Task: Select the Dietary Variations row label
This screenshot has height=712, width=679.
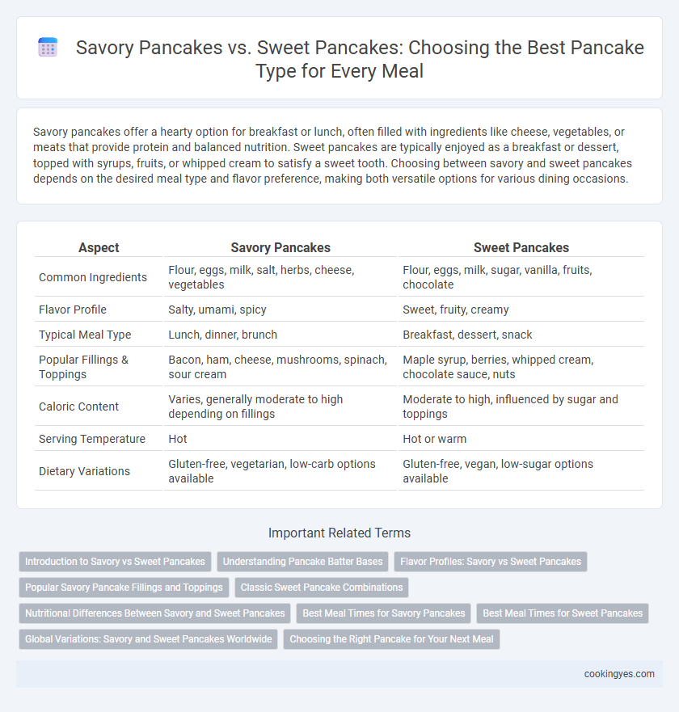Action: point(84,471)
